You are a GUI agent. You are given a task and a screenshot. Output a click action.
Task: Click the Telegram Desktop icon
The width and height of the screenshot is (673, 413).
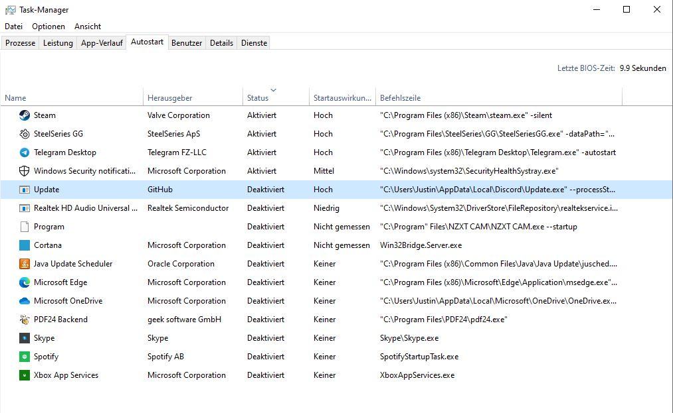tap(25, 152)
